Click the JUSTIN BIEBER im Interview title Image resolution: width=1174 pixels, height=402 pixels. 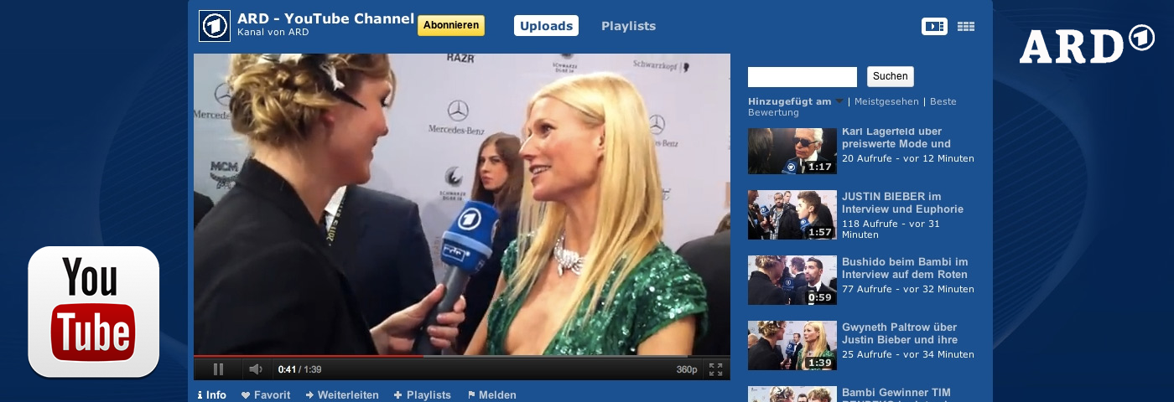click(902, 203)
